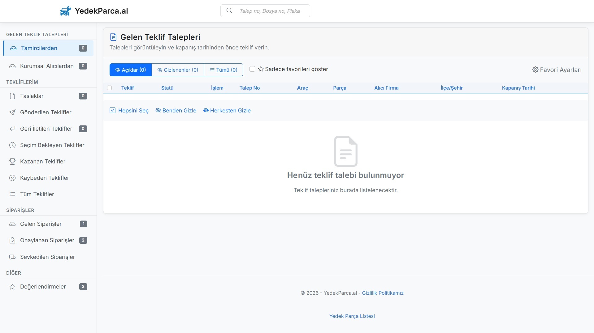
Task: Check the table header select-all checkbox
Action: pos(110,88)
